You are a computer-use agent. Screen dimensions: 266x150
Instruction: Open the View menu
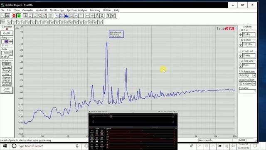pos(17,10)
